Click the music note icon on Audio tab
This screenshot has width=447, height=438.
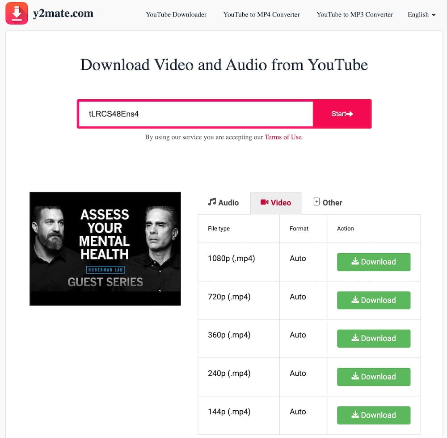click(x=212, y=202)
